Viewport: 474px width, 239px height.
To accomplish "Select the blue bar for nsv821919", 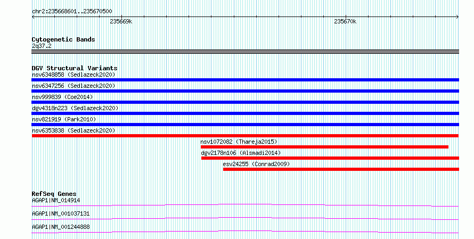I will [245, 125].
